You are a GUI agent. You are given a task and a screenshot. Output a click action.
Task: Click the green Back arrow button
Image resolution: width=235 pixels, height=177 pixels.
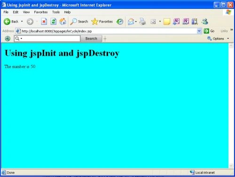click(7, 22)
